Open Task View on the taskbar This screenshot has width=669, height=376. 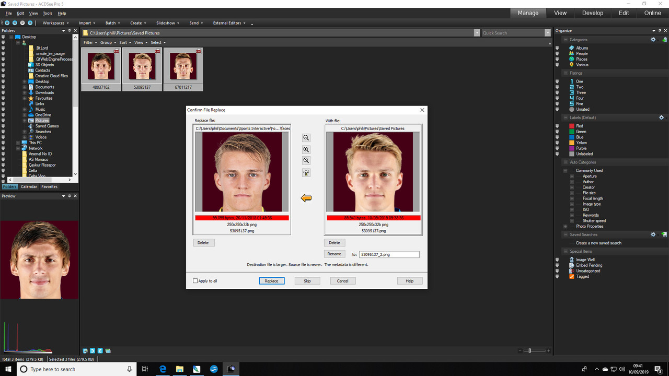pos(145,369)
